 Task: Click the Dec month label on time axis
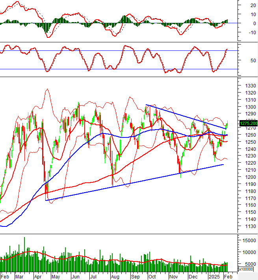pos(193,276)
